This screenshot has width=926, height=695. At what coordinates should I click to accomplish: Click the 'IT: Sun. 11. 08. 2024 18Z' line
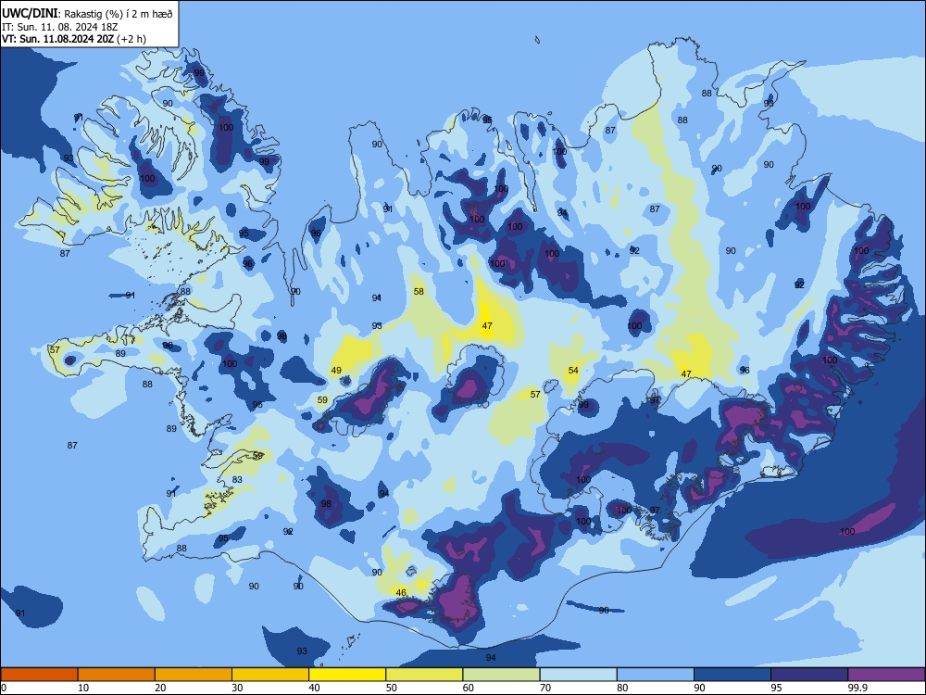tap(59, 27)
